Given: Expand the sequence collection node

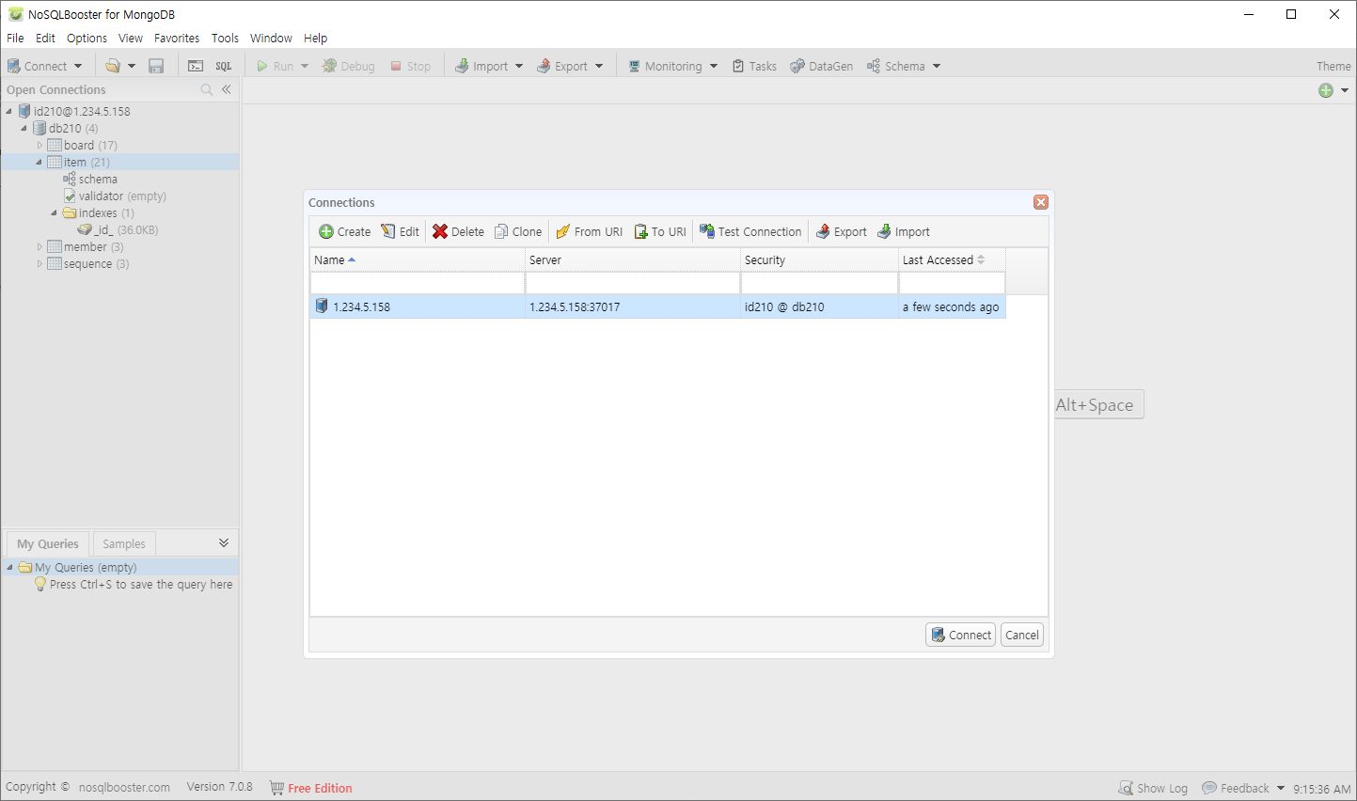Looking at the screenshot, I should click(39, 263).
